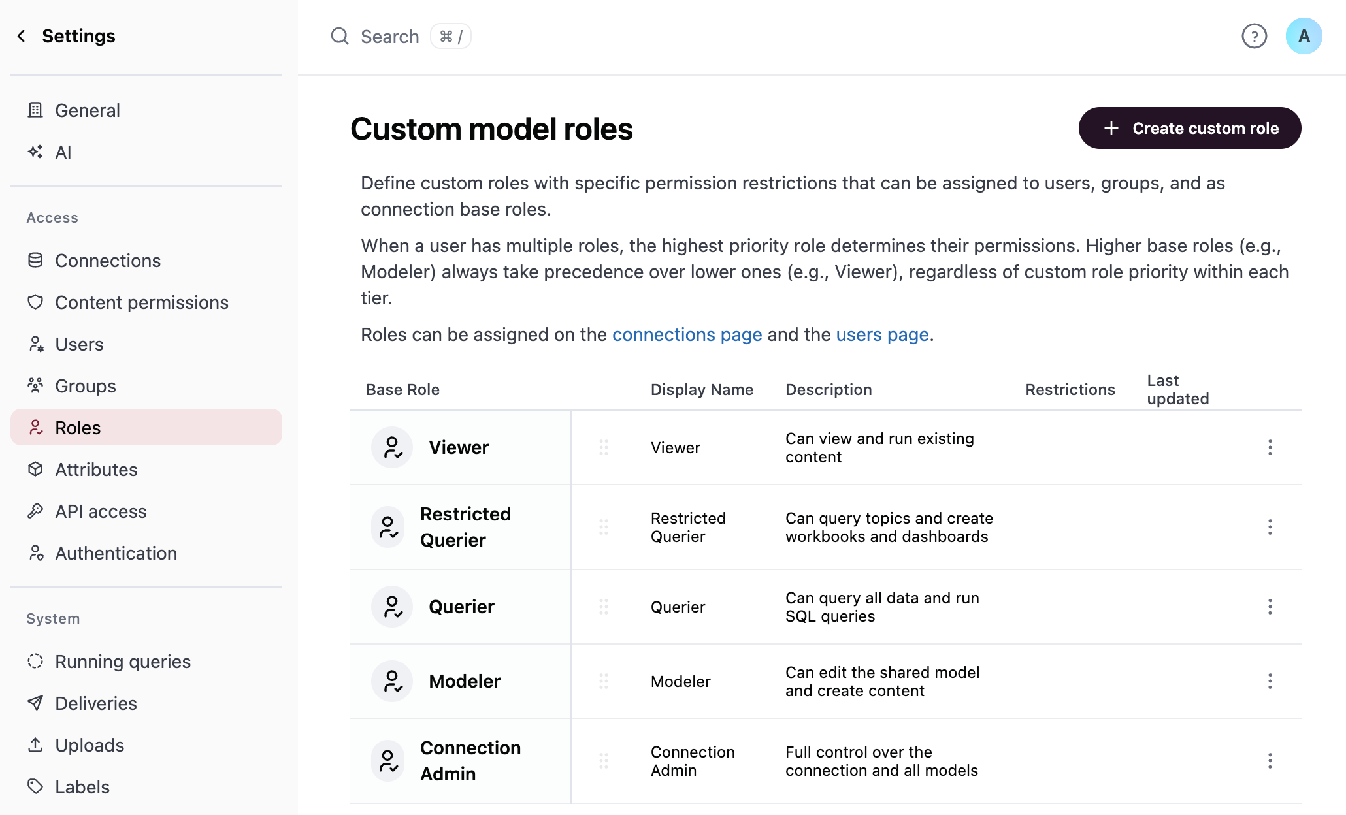
Task: Navigate back from Settings
Action: pyautogui.click(x=21, y=35)
